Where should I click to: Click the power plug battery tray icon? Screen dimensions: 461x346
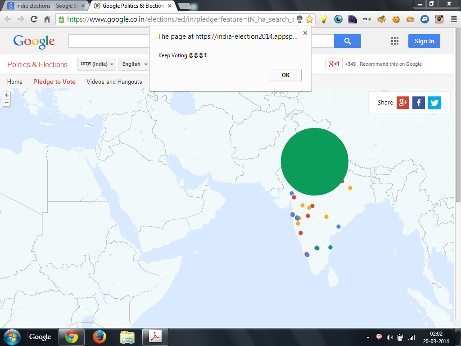pyautogui.click(x=400, y=337)
